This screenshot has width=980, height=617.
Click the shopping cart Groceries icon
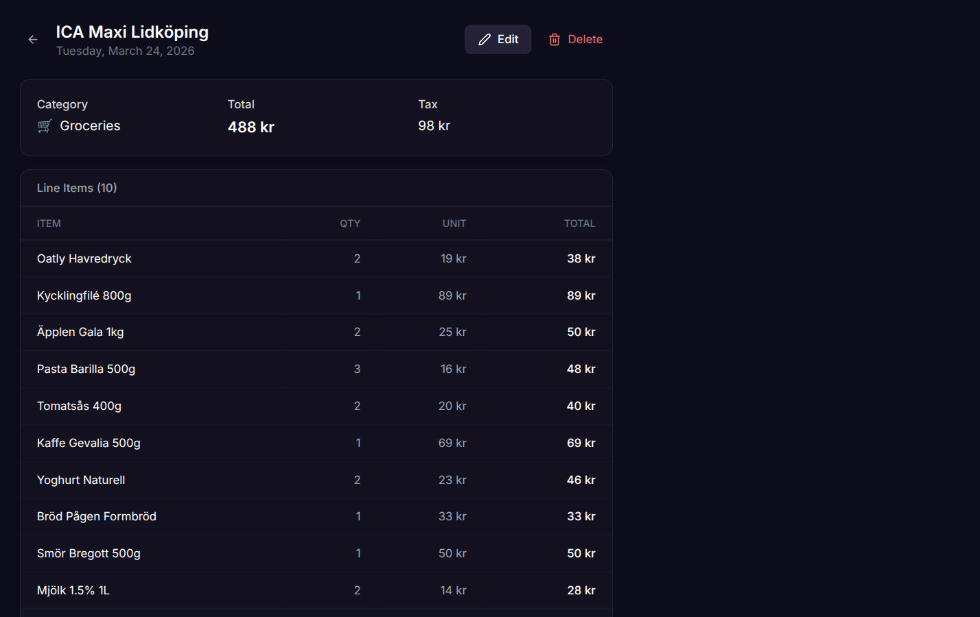click(45, 126)
